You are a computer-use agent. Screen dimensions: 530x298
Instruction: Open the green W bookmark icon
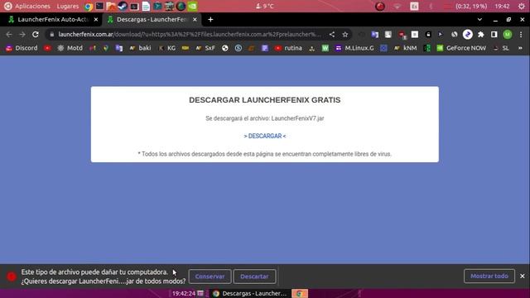[x=325, y=48]
